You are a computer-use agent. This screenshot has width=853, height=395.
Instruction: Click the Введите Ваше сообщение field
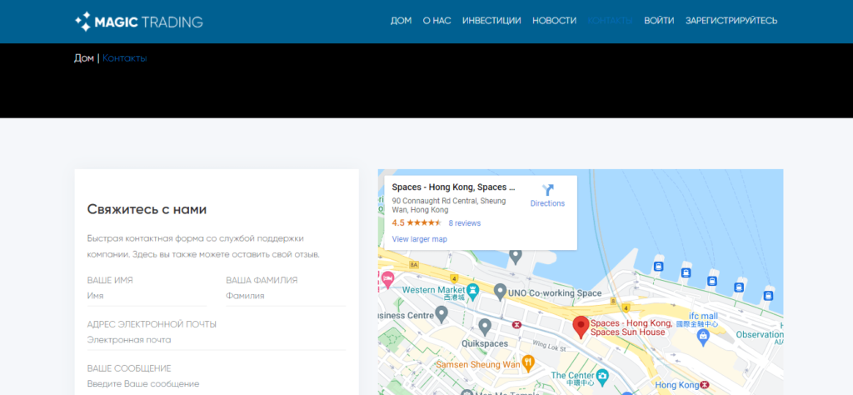[216, 384]
